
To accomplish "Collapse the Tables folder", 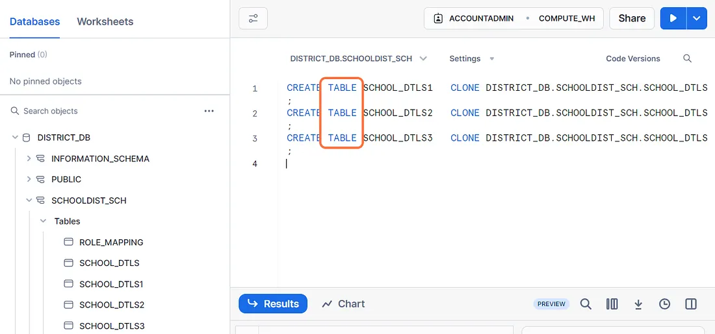I will tap(43, 221).
